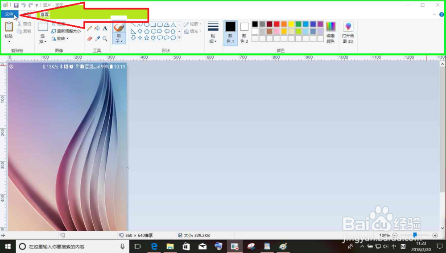Open the Windows Start menu
Viewport: 446px width, 253px height.
point(8,246)
